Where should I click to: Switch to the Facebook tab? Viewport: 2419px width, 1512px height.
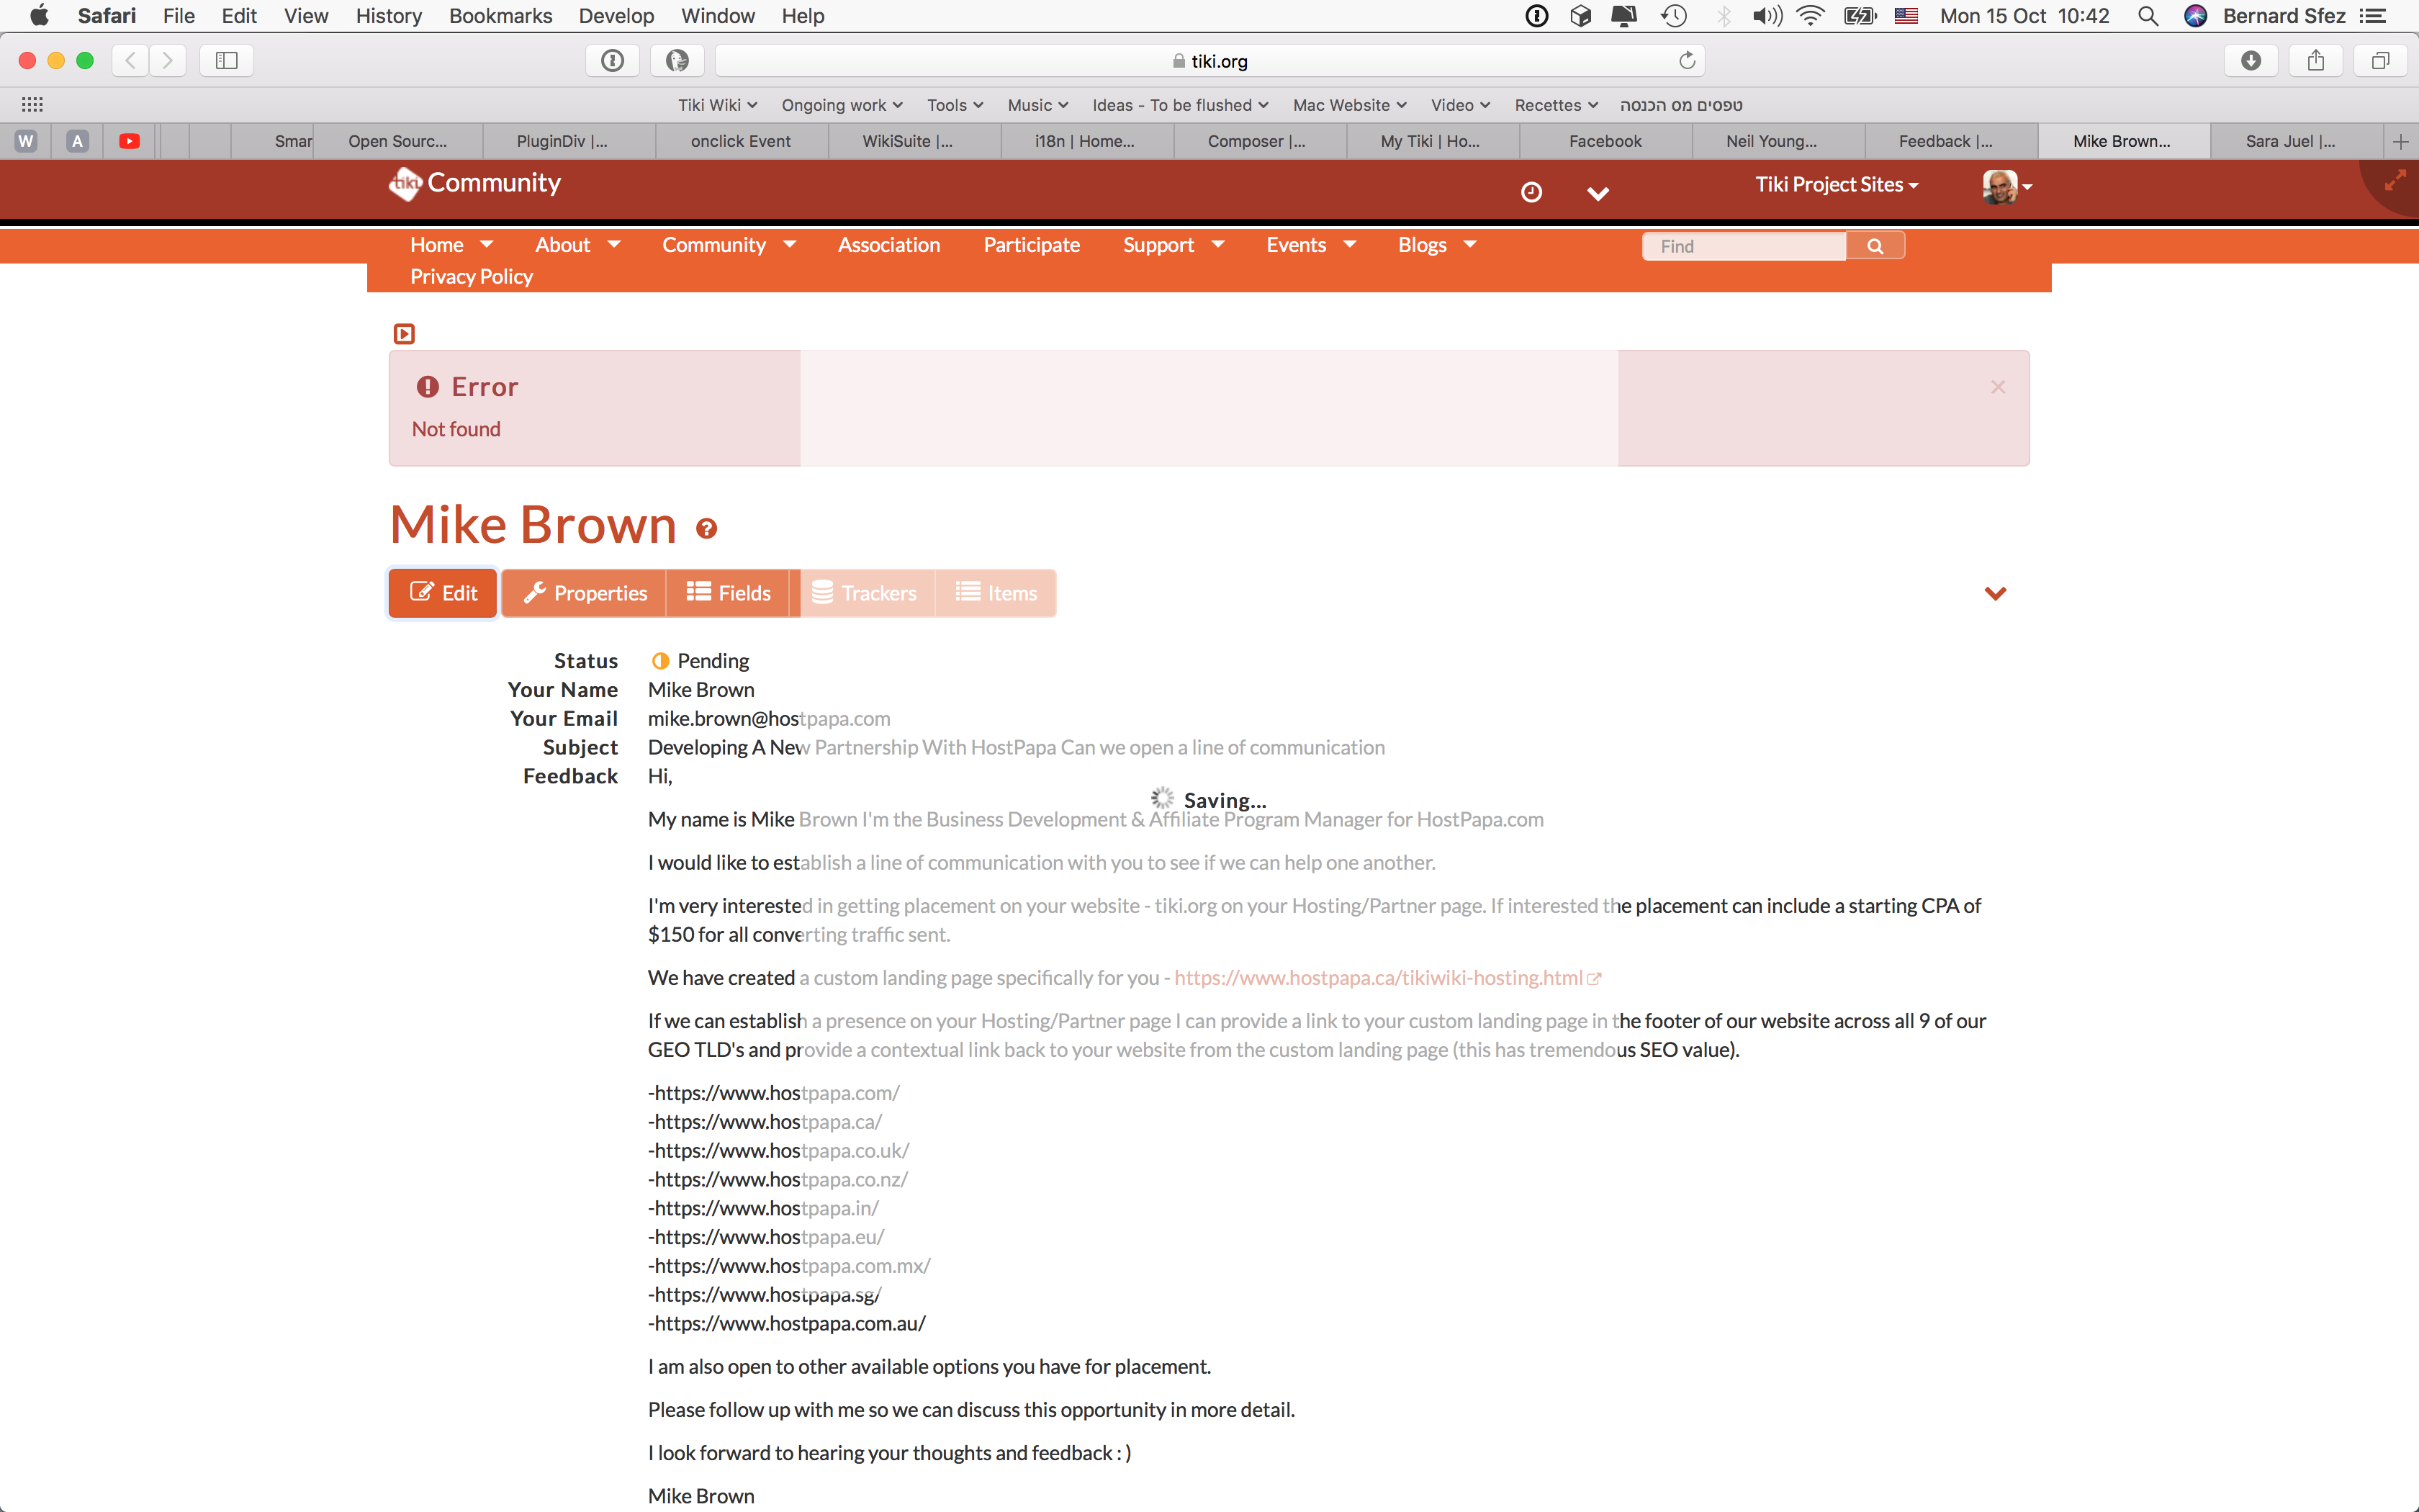pos(1605,141)
